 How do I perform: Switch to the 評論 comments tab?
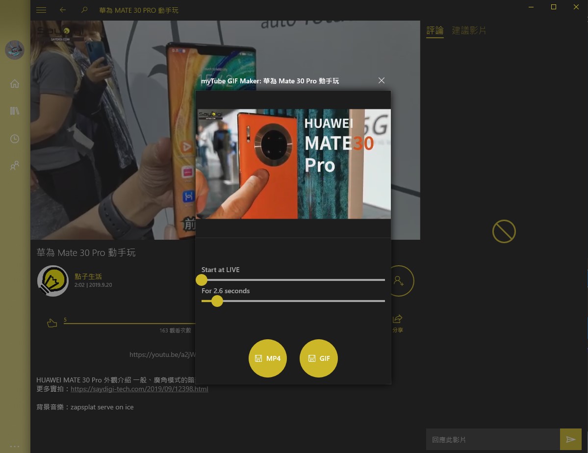pos(435,30)
